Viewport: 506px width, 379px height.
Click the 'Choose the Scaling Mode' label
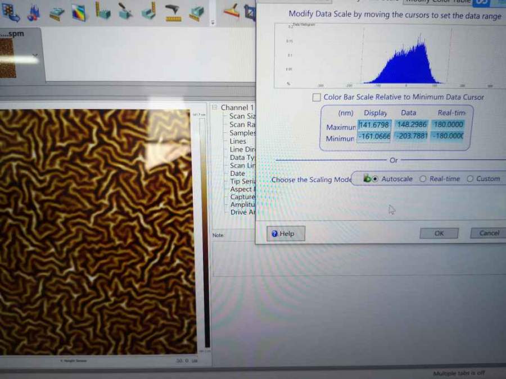tap(311, 180)
